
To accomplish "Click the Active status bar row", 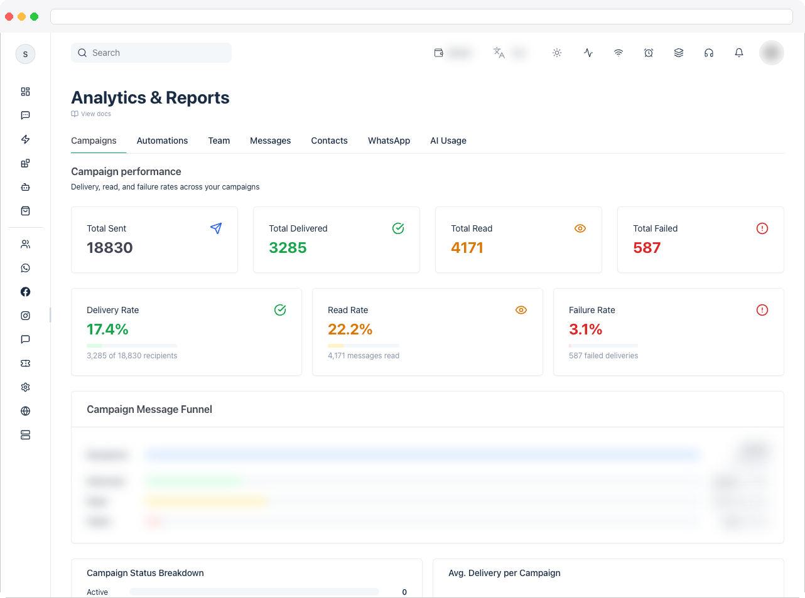I will coord(247,592).
